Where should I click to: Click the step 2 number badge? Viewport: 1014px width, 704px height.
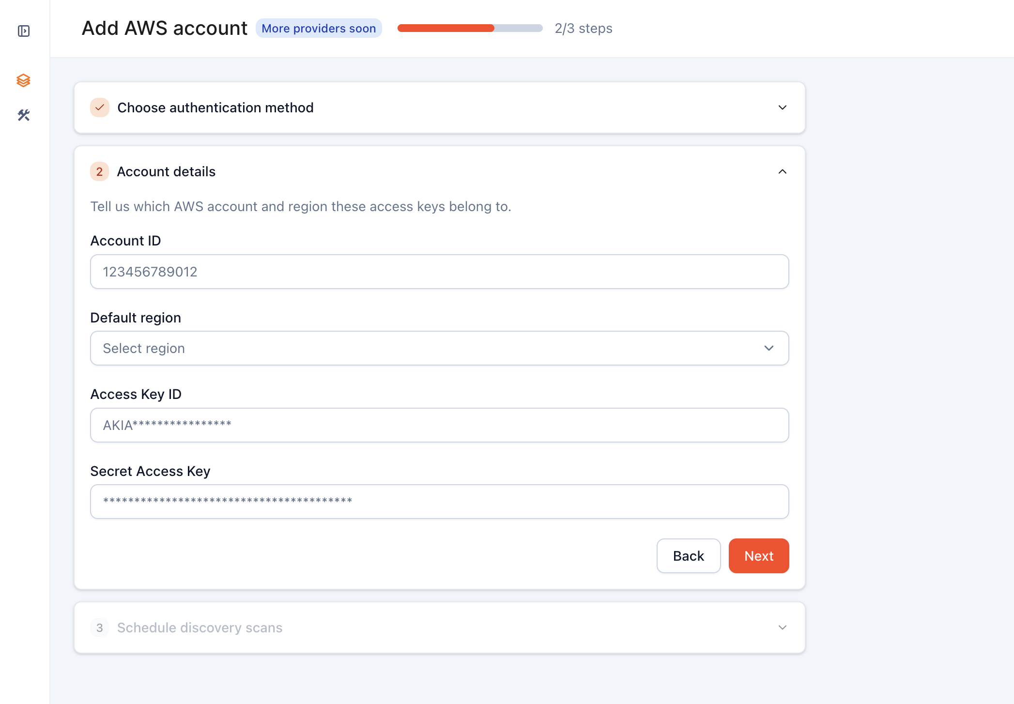(99, 171)
